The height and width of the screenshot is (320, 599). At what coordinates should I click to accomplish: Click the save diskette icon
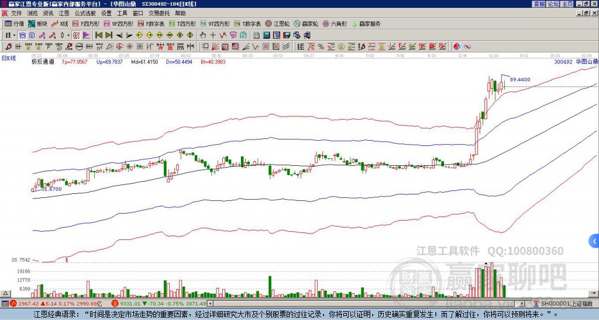point(287,36)
